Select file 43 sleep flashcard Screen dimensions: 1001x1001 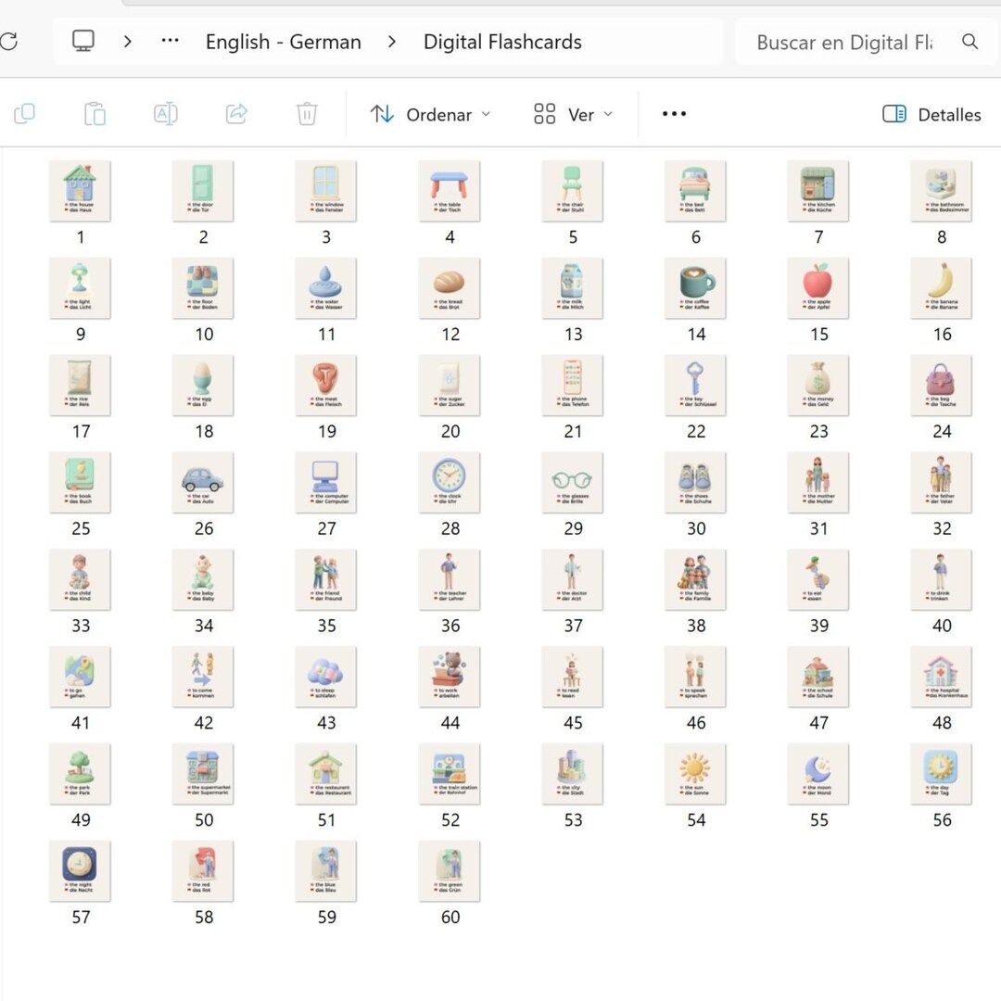click(x=326, y=676)
